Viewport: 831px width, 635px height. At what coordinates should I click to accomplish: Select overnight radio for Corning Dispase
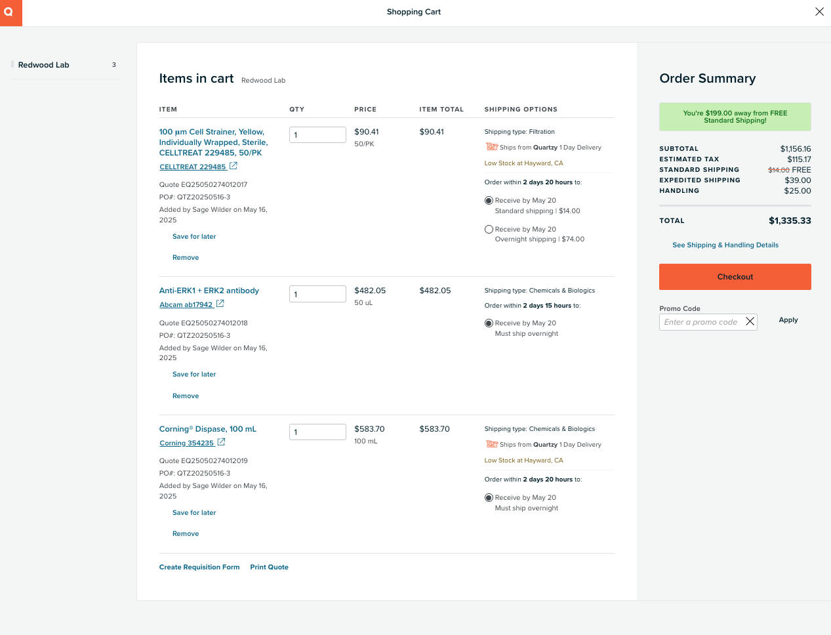pyautogui.click(x=489, y=498)
